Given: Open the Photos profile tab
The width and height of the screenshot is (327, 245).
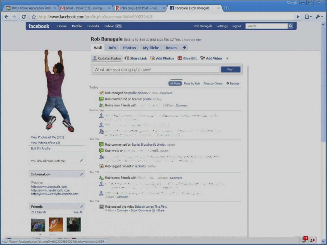Looking at the screenshot, I should [x=129, y=48].
